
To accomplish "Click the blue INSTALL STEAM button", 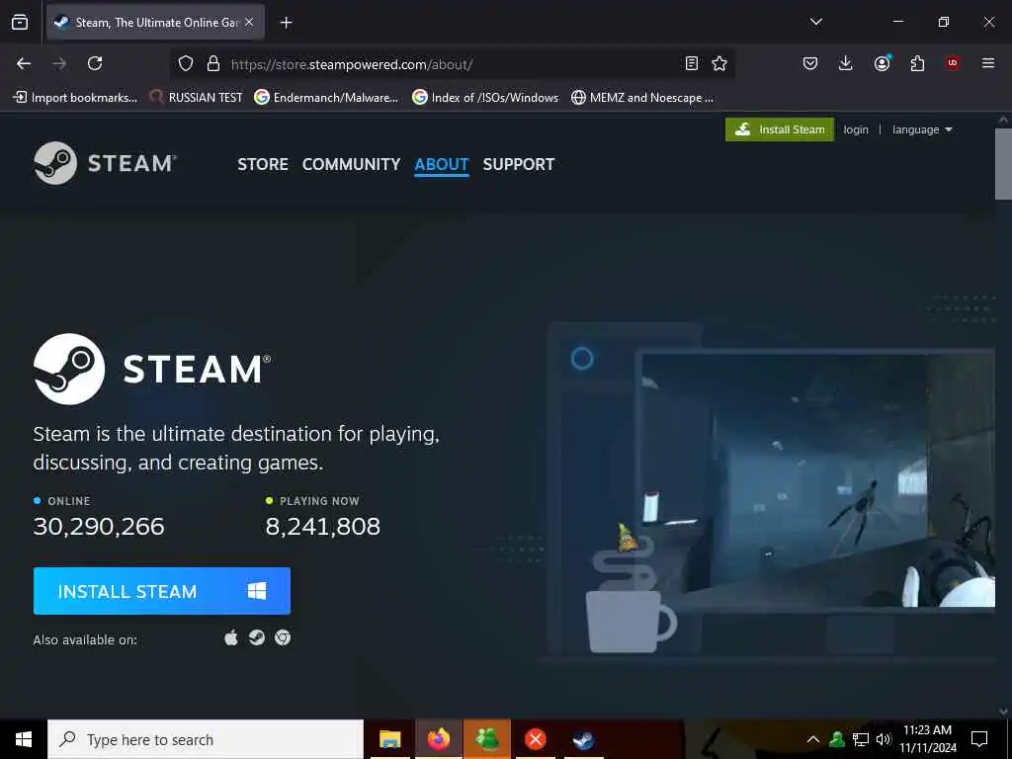I will (162, 591).
